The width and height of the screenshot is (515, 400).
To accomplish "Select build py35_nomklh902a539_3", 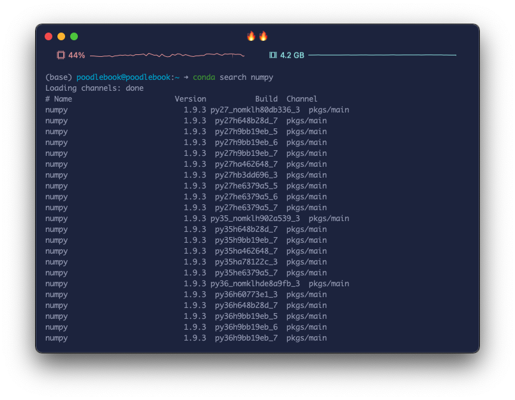I will pyautogui.click(x=255, y=219).
